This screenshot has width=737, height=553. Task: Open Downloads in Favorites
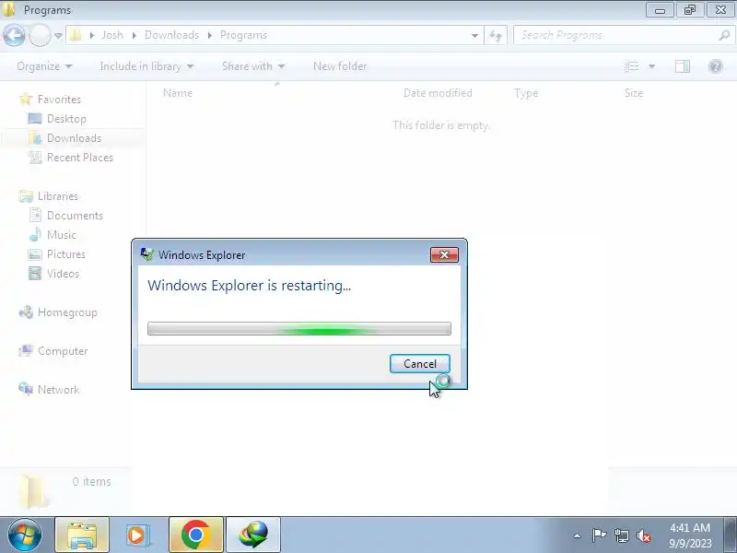75,137
